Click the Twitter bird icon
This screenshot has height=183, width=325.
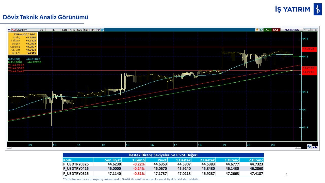[x=102, y=30]
